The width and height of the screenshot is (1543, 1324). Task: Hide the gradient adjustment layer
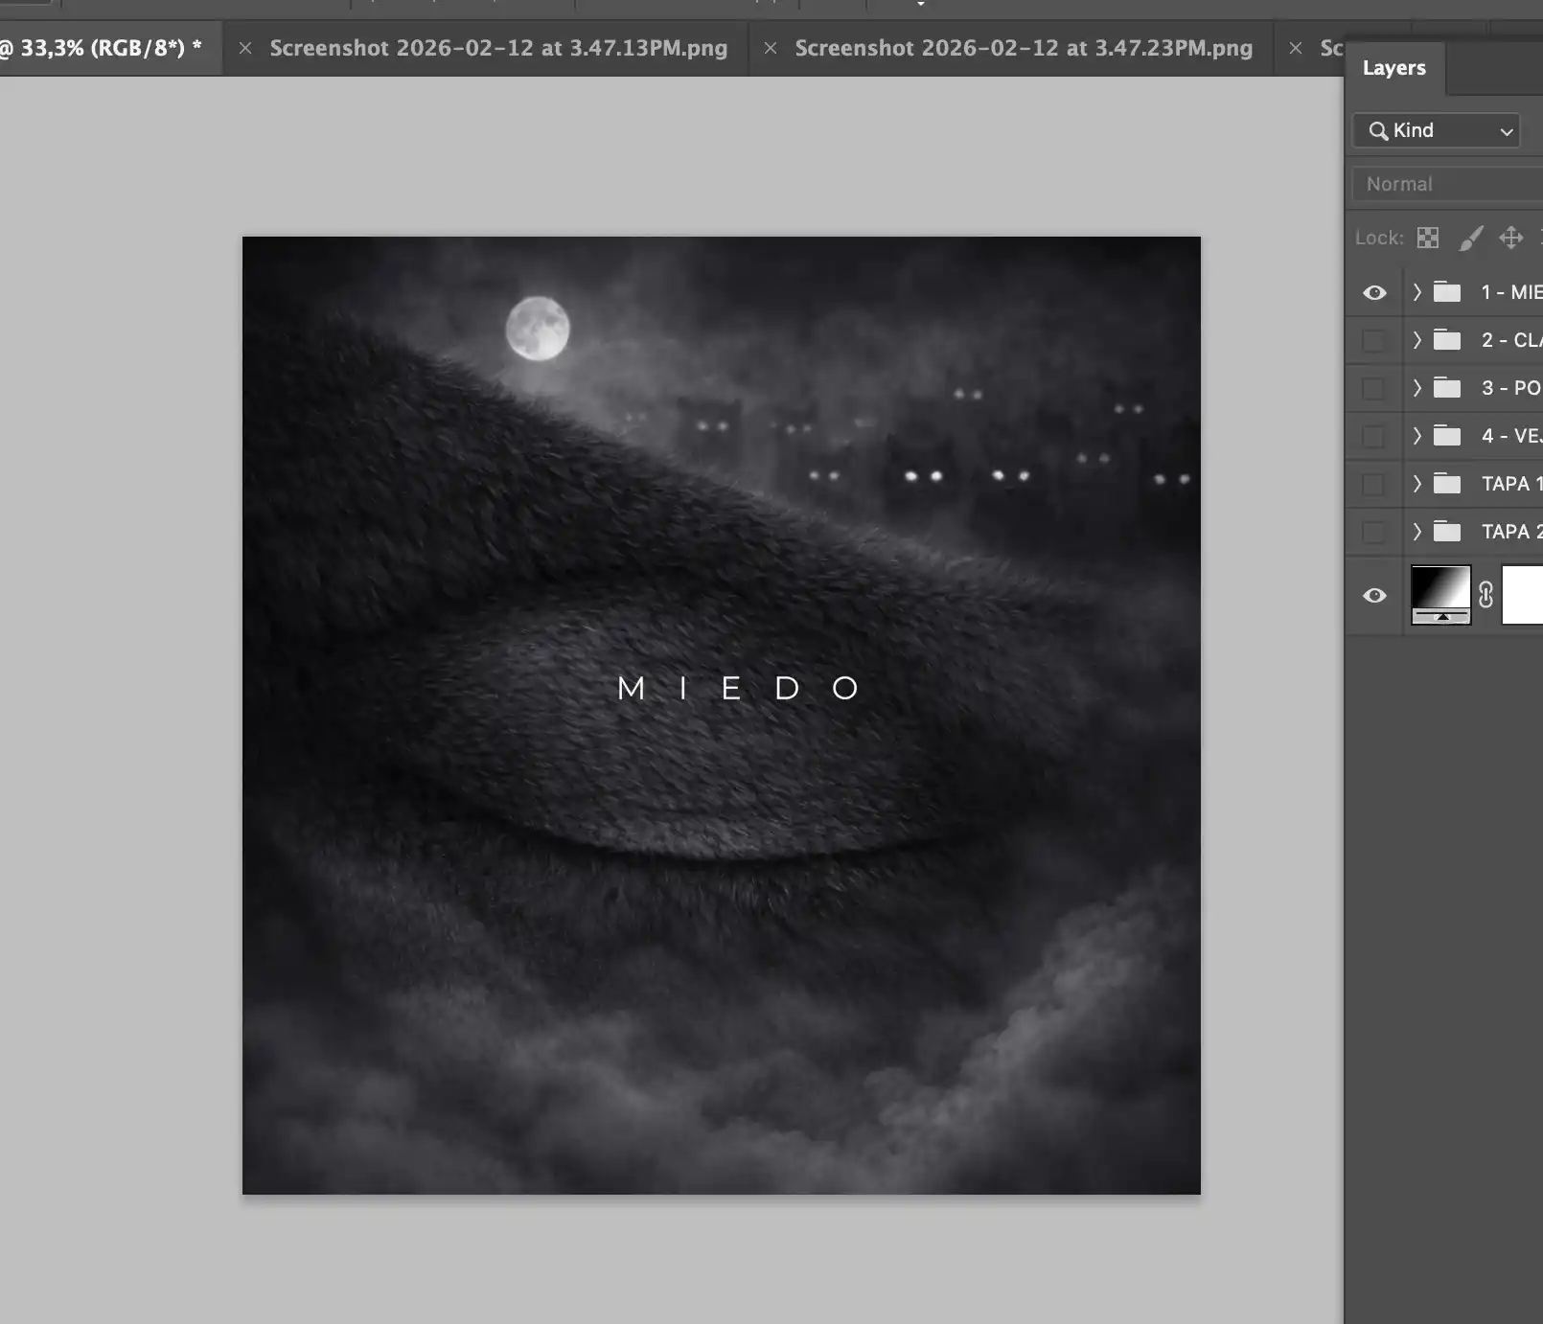point(1374,595)
